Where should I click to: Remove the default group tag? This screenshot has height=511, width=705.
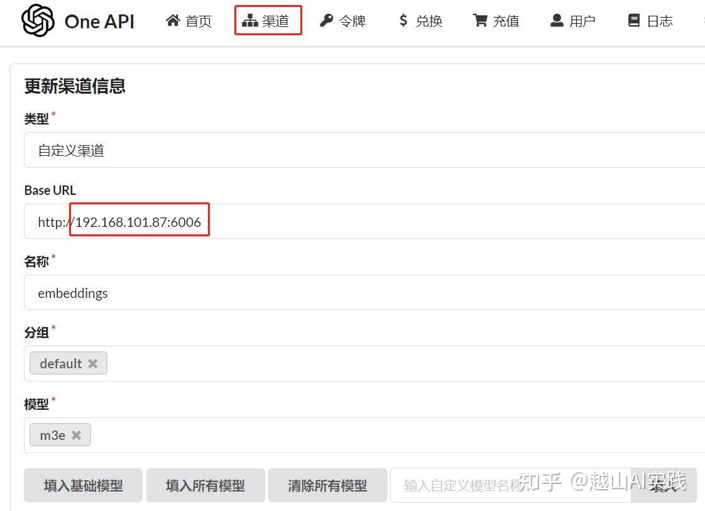tap(93, 363)
